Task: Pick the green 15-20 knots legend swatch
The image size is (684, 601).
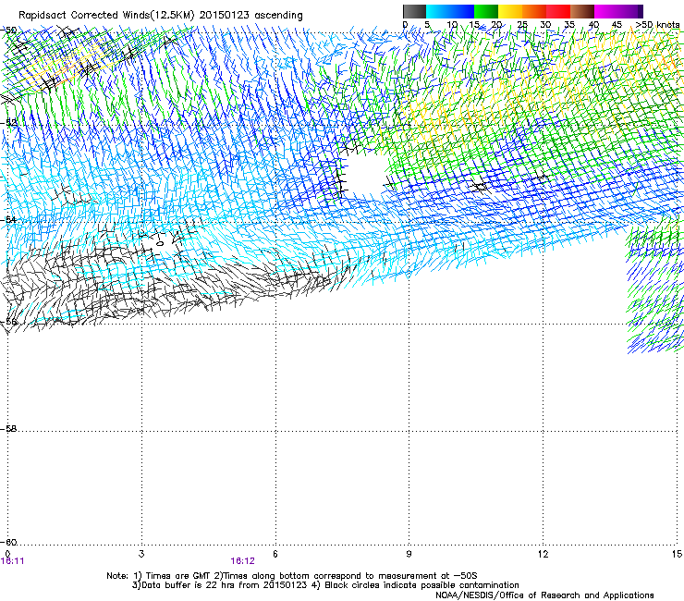Action: [486, 11]
